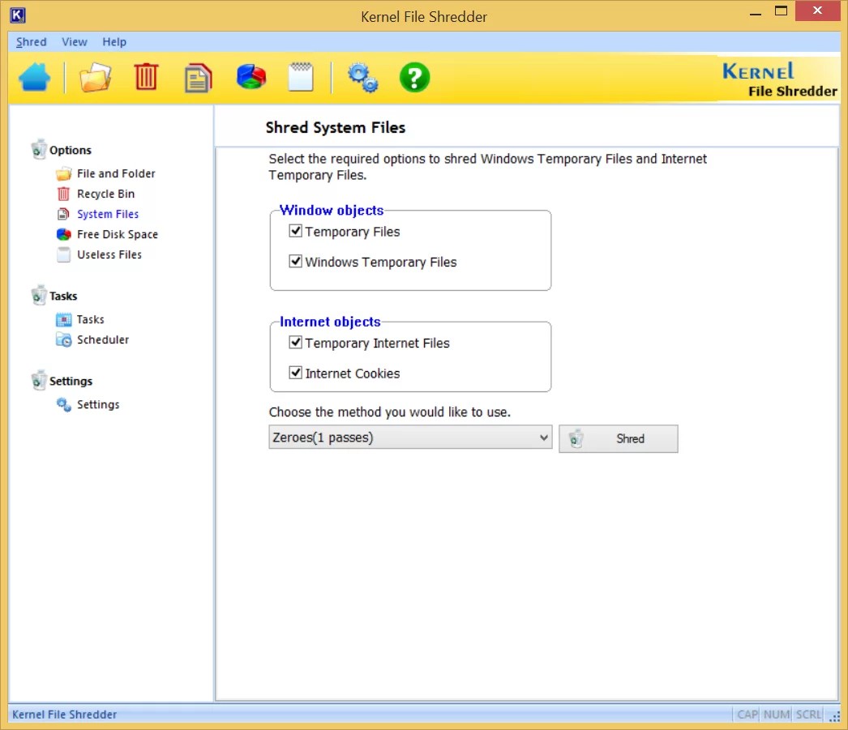Open the Zeroes(1 passes) method dropdown

coord(410,438)
